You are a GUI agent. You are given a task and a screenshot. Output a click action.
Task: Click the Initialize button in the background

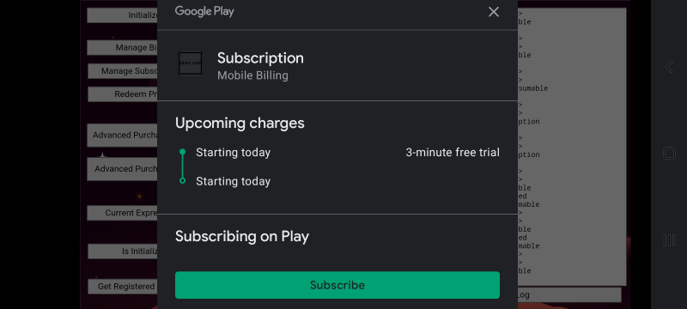(122, 15)
